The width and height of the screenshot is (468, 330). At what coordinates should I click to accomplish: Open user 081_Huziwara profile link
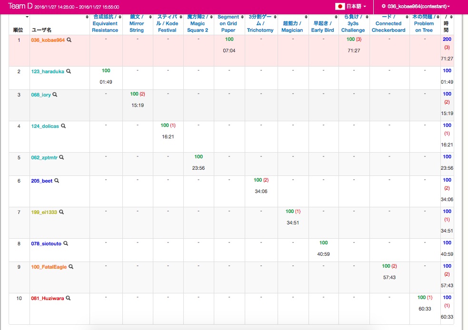click(48, 298)
